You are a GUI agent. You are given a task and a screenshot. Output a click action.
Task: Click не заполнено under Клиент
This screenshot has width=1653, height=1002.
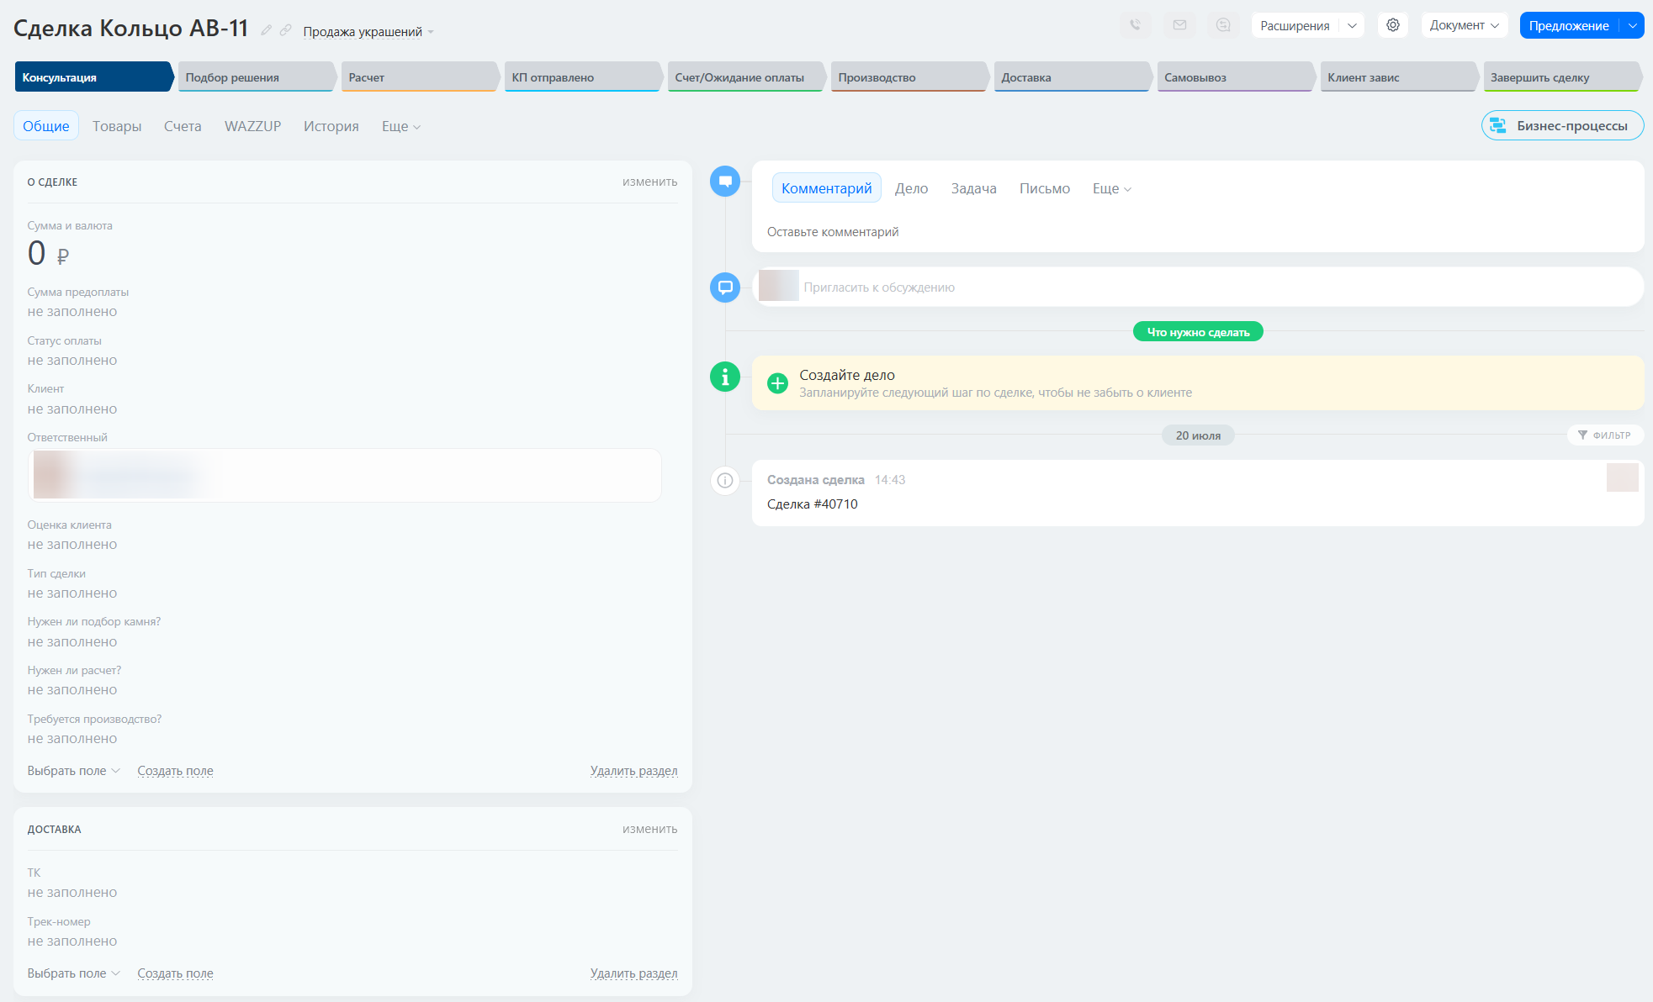pos(72,409)
